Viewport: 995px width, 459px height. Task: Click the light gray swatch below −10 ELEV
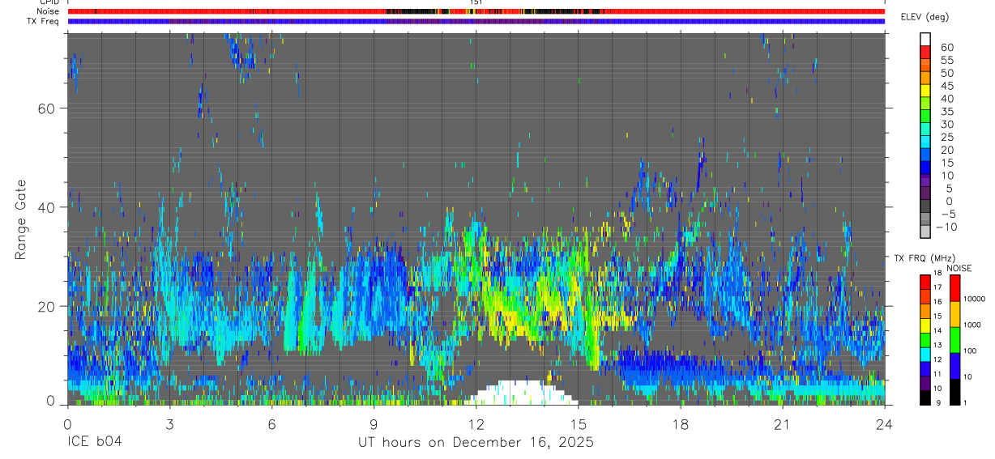click(x=925, y=232)
